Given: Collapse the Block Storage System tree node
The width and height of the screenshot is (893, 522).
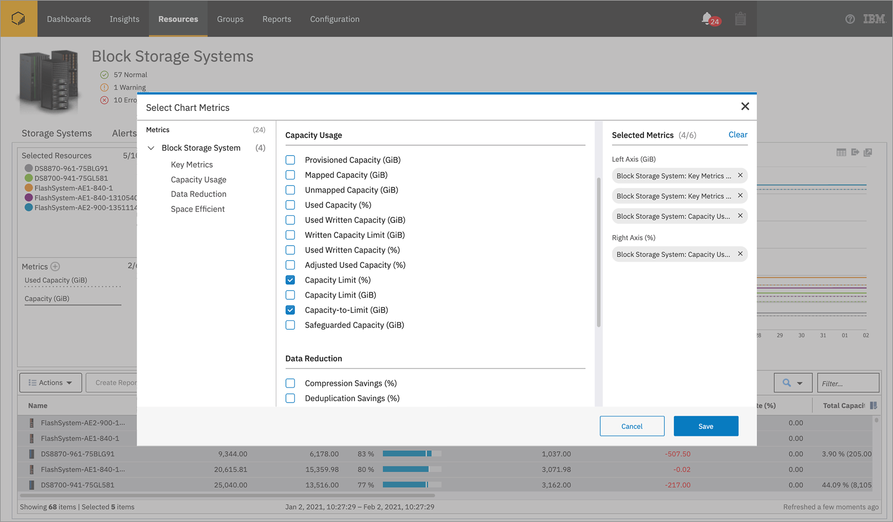Looking at the screenshot, I should tap(151, 148).
